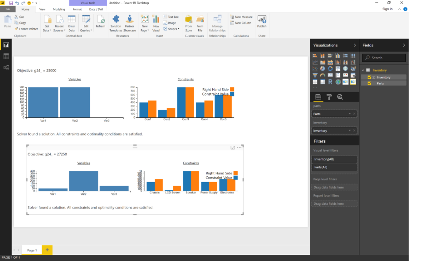Click Sign in link

point(387,9)
